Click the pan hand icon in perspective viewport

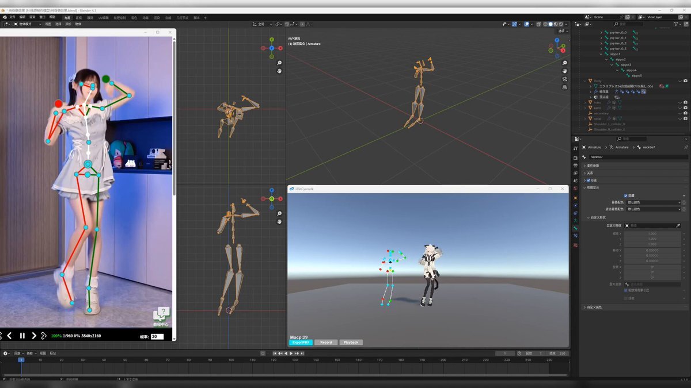pos(565,71)
